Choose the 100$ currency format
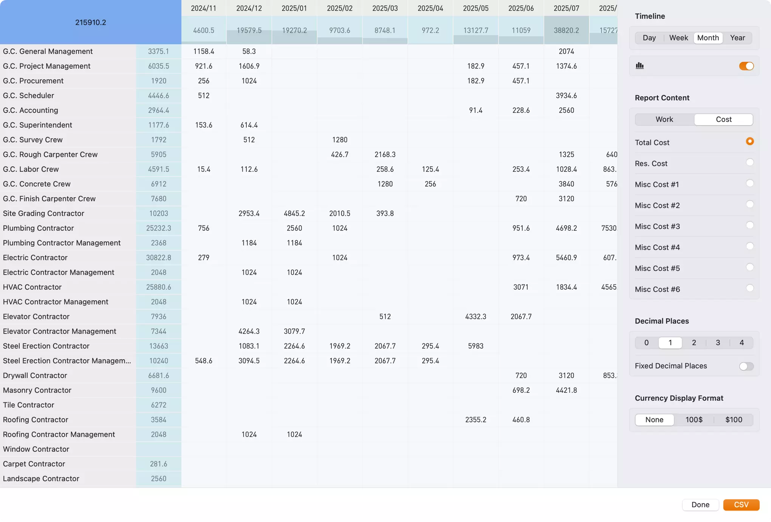771x522 pixels. point(694,419)
